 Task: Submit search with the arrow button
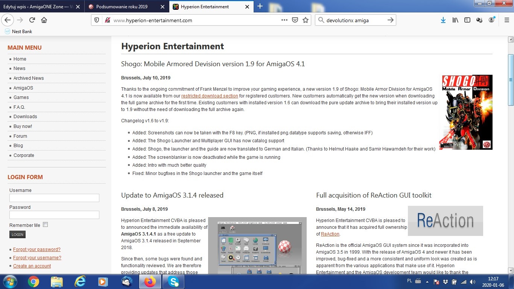point(391,20)
